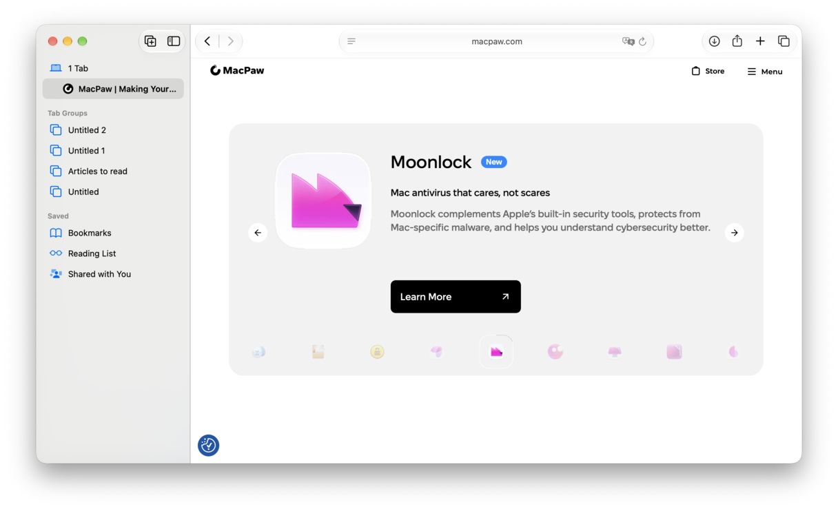Open the Reader view icon in address bar

[351, 41]
